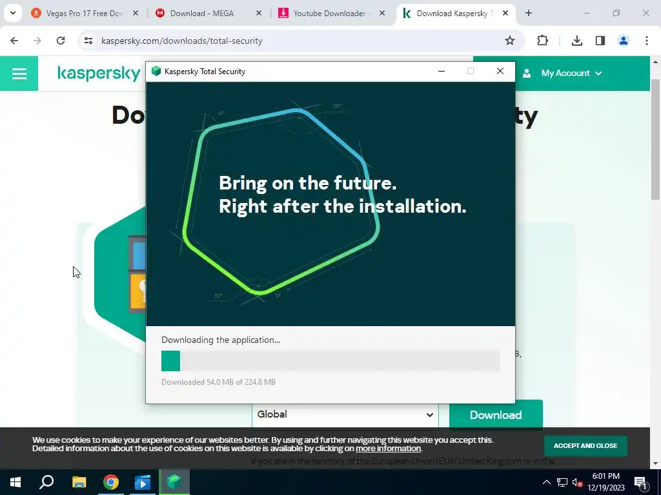Close the Vegas Pro 17 tab
This screenshot has height=495, width=661.
(136, 14)
